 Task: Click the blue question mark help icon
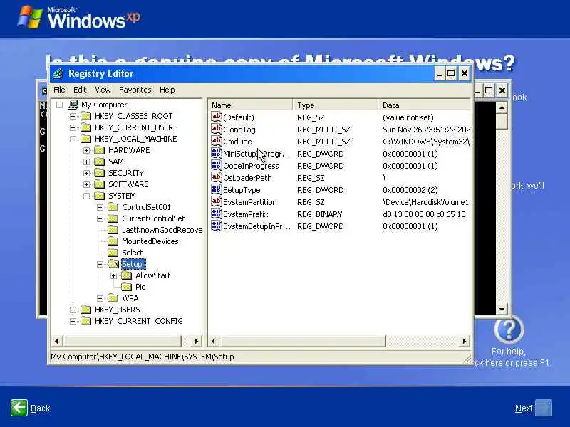click(x=509, y=330)
